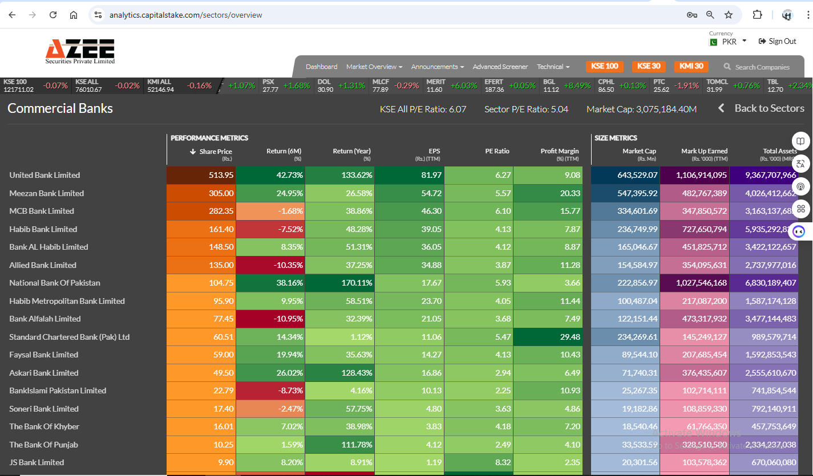Click Meezan Bank market cap 547,395.92
The width and height of the screenshot is (813, 476).
[x=625, y=193]
